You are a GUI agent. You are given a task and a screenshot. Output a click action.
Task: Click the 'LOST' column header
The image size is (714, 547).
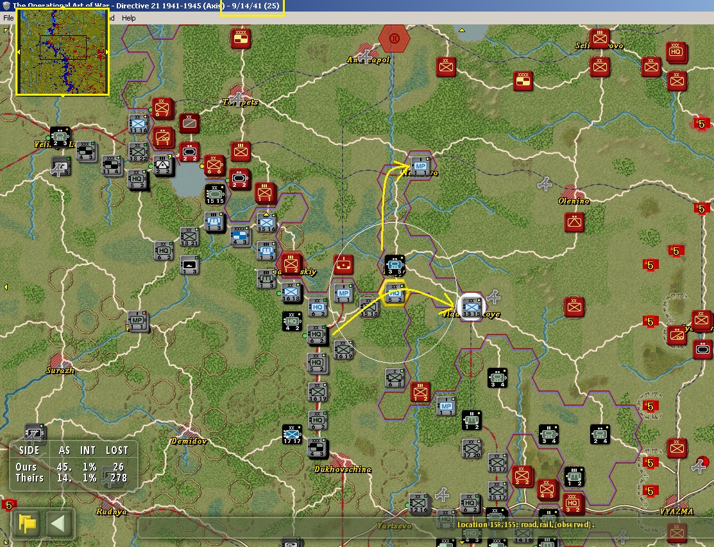coord(117,450)
